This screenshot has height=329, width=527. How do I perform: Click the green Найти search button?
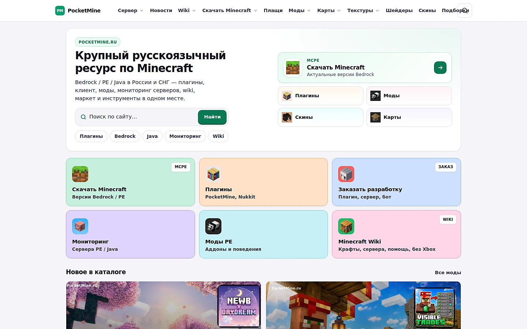pyautogui.click(x=212, y=117)
